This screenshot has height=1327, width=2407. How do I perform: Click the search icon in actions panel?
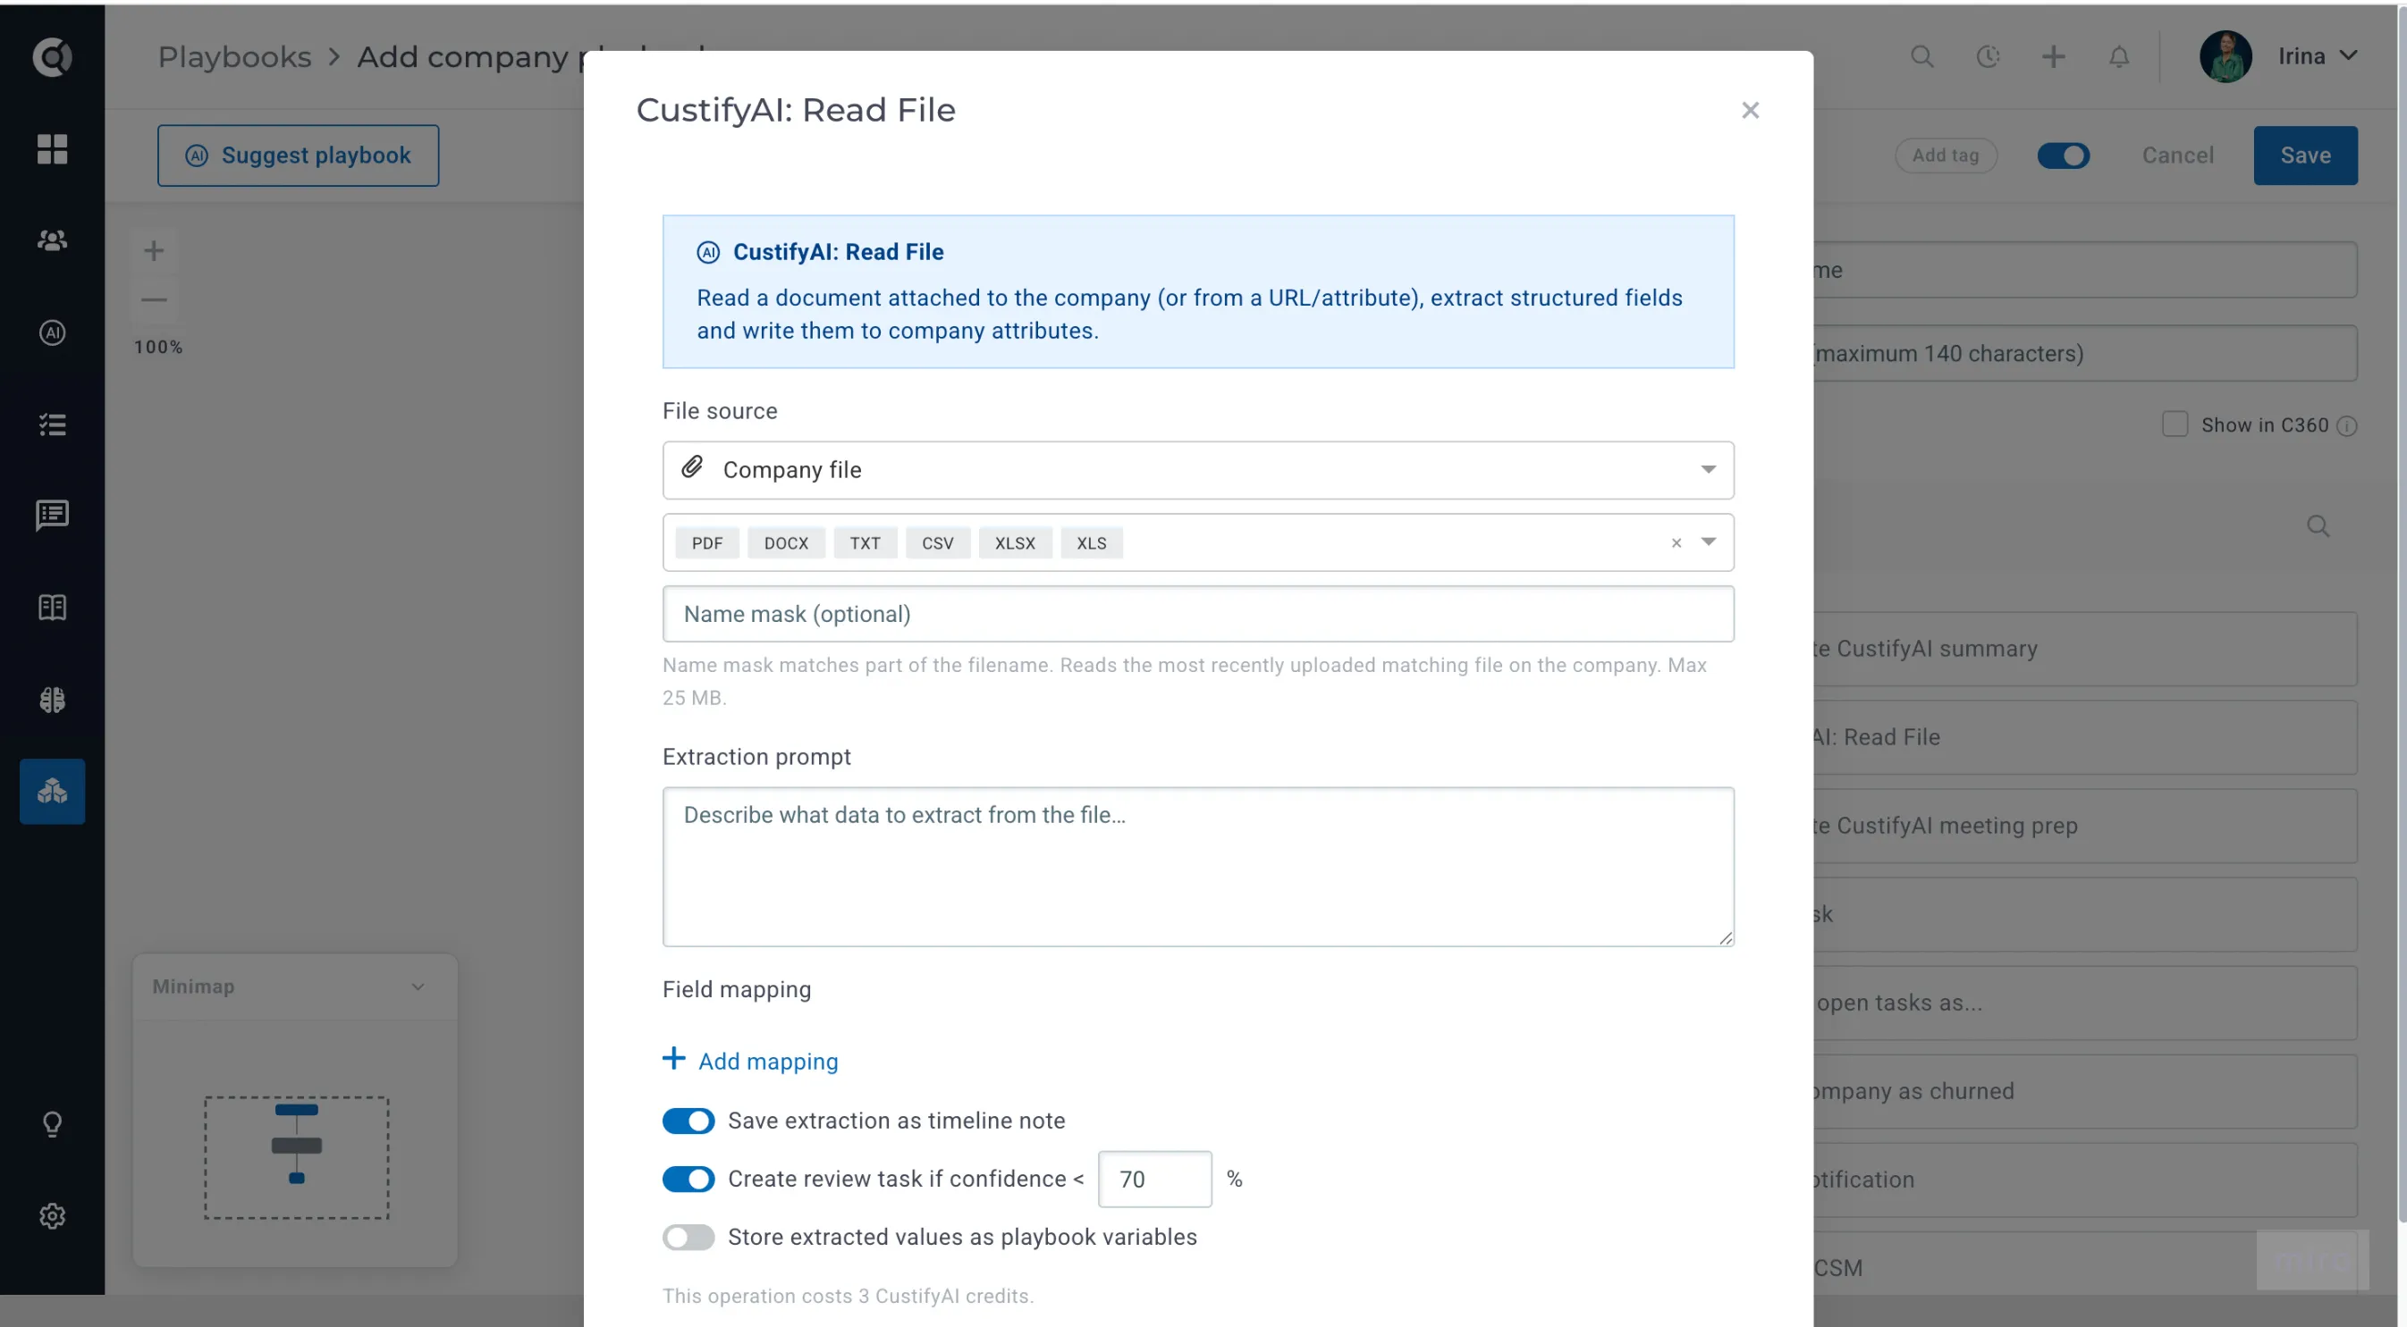[x=2318, y=525]
